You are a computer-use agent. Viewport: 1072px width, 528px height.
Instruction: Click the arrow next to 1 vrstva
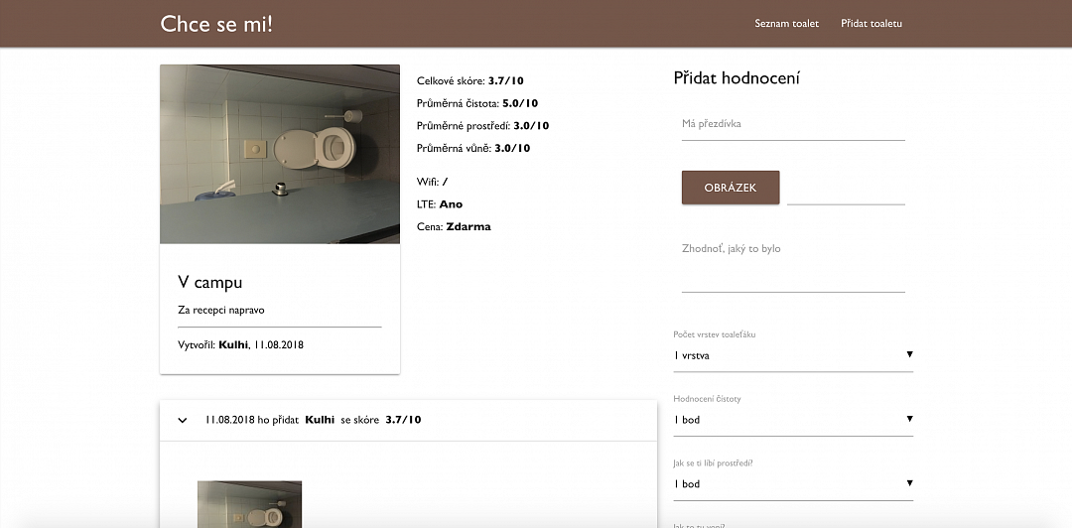[x=909, y=354]
